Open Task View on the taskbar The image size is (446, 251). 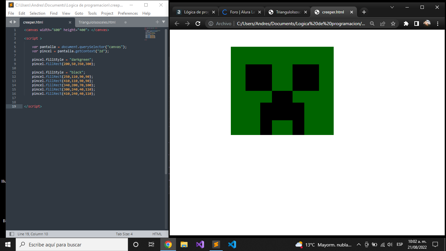(x=151, y=244)
